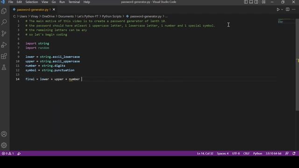Click 'import string' on line 6

click(37, 43)
